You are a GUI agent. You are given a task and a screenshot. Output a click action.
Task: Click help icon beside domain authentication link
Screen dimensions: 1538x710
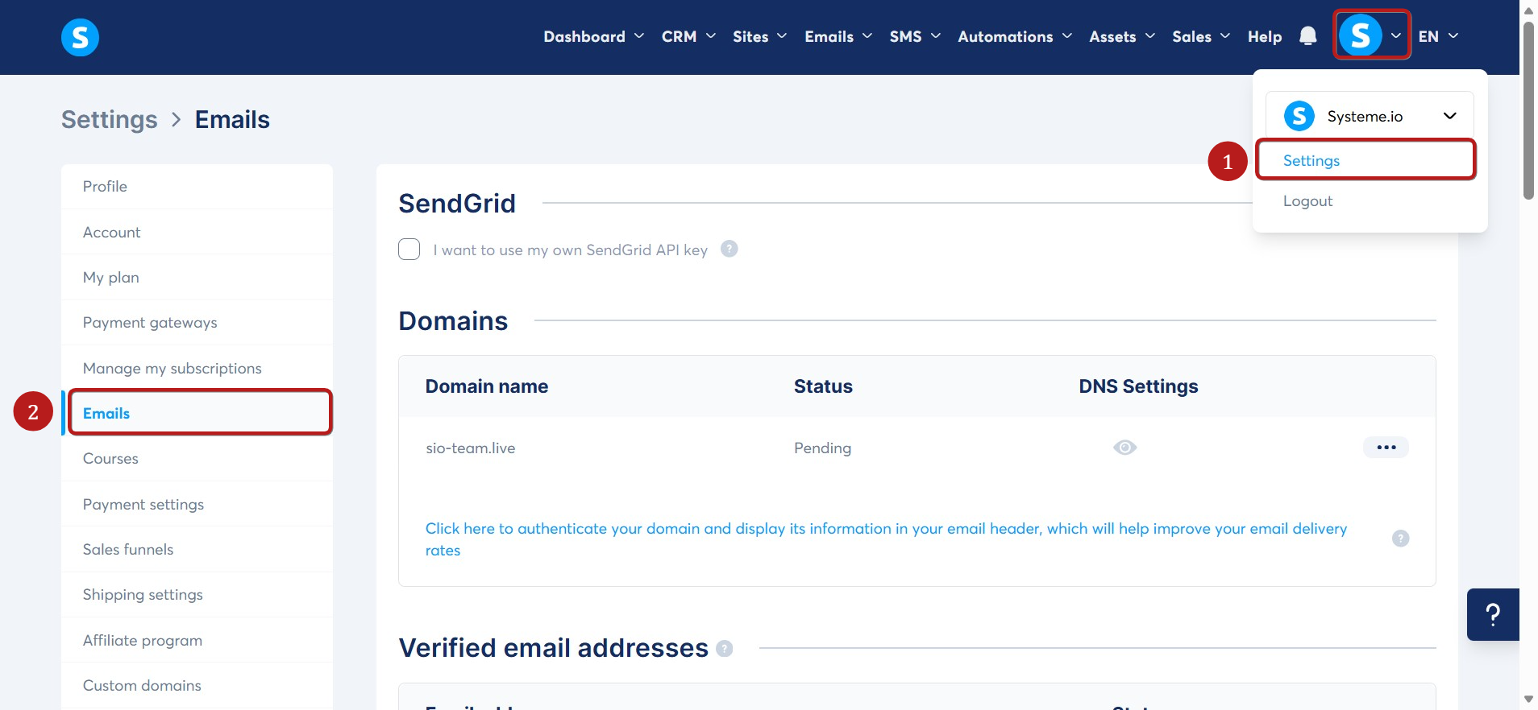pos(1400,539)
